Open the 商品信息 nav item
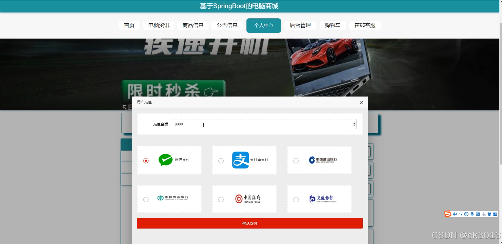502x244 pixels. point(193,25)
